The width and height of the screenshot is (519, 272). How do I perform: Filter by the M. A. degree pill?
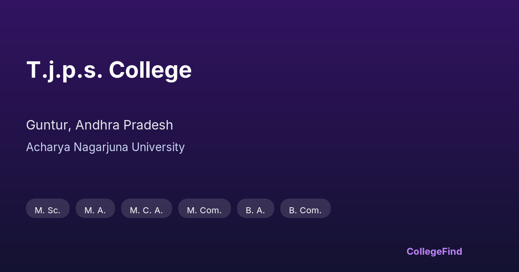95,210
